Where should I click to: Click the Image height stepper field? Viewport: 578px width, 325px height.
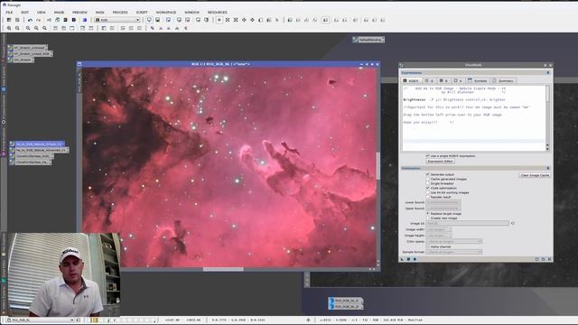pyautogui.click(x=439, y=235)
